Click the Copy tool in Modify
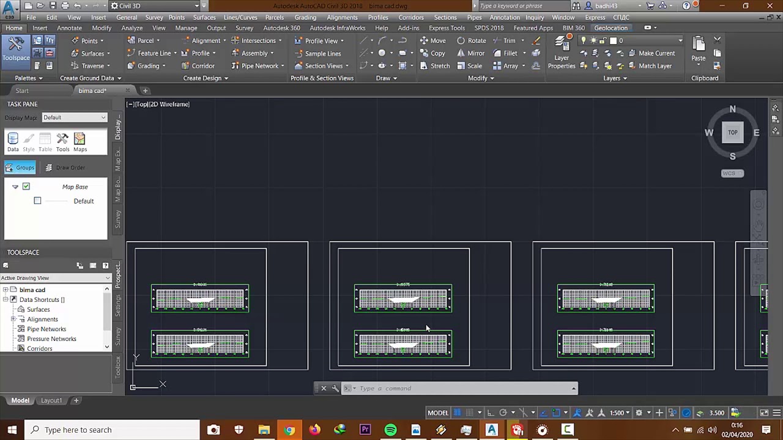This screenshot has width=783, height=440. pyautogui.click(x=432, y=53)
